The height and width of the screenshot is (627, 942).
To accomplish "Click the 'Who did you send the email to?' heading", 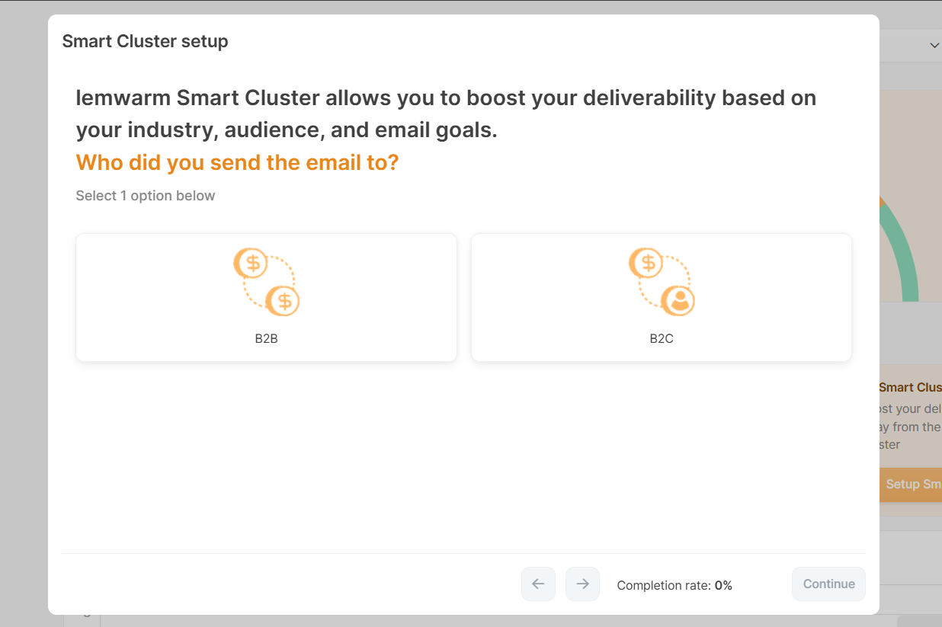I will (237, 162).
